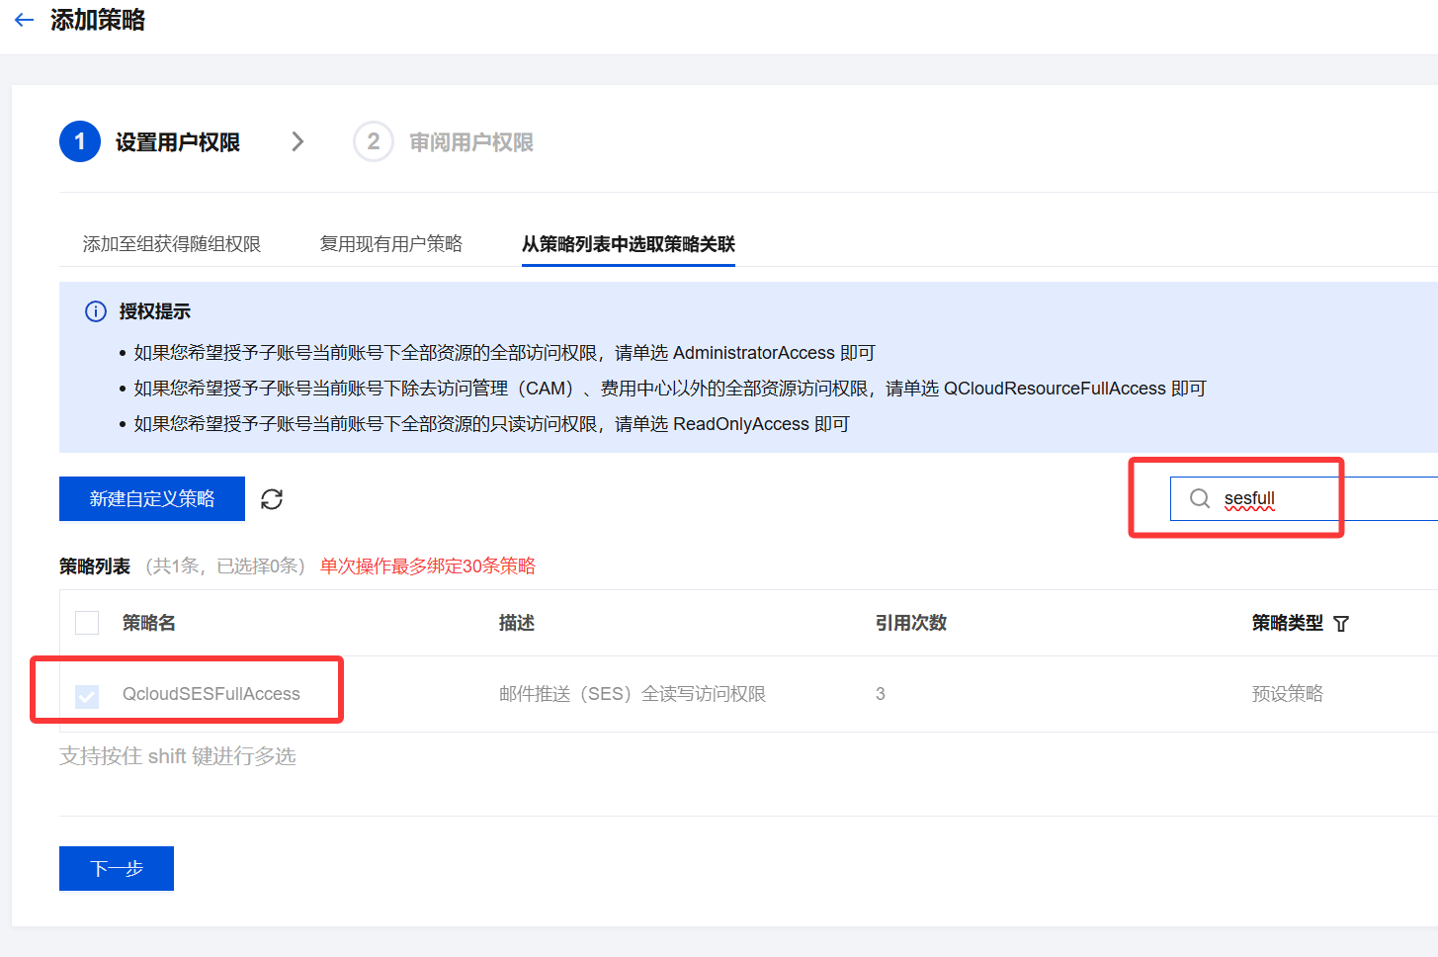Click the step 2 circle icon
Image resolution: width=1438 pixels, height=957 pixels.
pyautogui.click(x=374, y=142)
